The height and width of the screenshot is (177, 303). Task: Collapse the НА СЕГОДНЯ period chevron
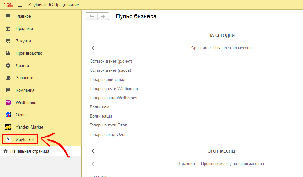(93, 48)
